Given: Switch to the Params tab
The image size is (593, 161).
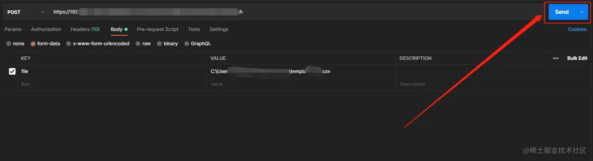Looking at the screenshot, I should pyautogui.click(x=13, y=29).
